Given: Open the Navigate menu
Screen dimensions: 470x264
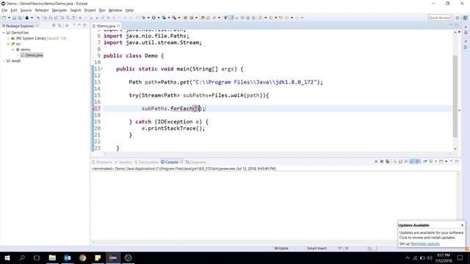Looking at the screenshot, I should pyautogui.click(x=59, y=10).
